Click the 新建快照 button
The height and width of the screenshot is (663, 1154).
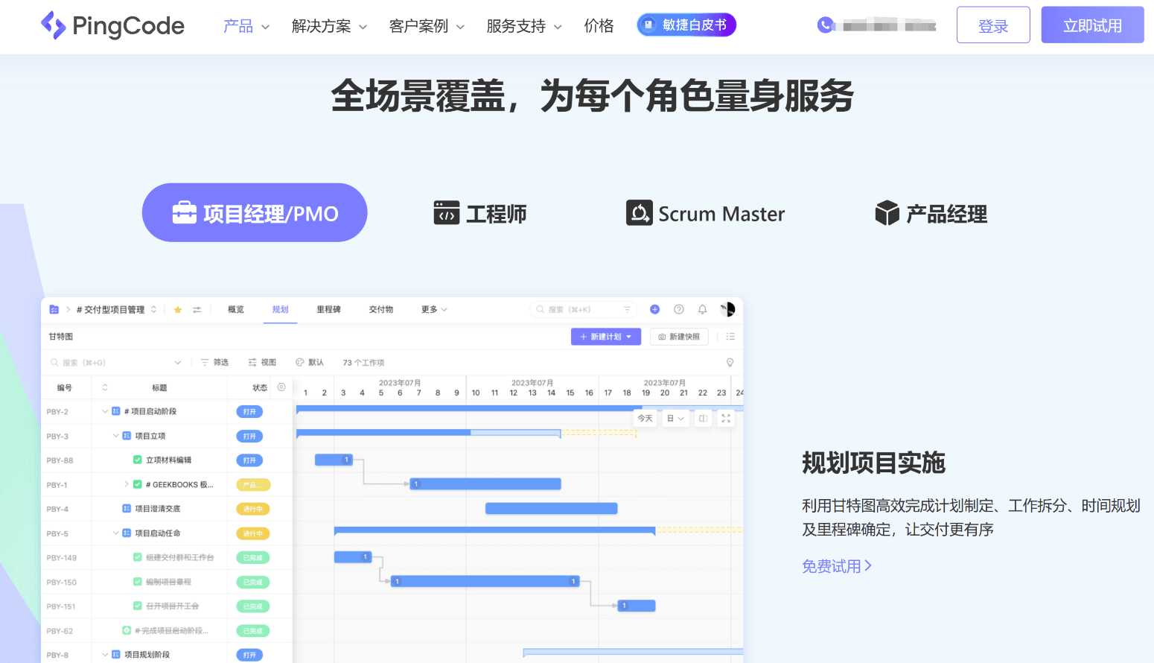679,337
